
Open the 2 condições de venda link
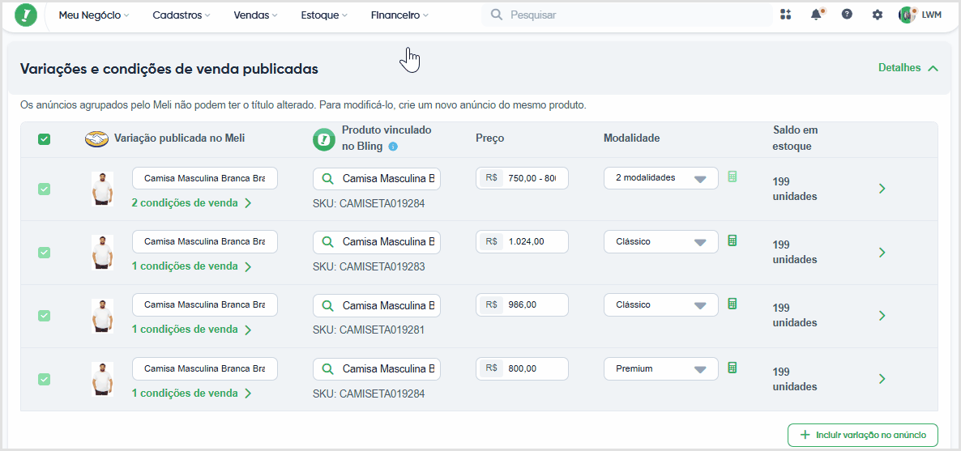191,202
